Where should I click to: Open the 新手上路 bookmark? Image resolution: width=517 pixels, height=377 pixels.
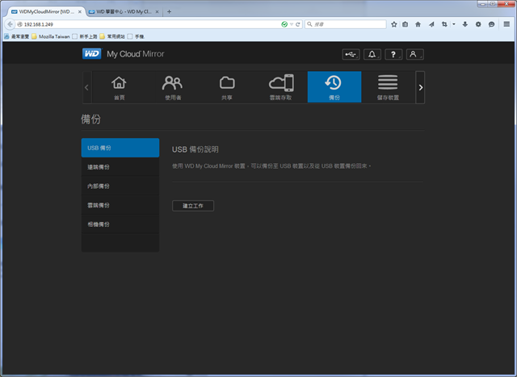85,36
